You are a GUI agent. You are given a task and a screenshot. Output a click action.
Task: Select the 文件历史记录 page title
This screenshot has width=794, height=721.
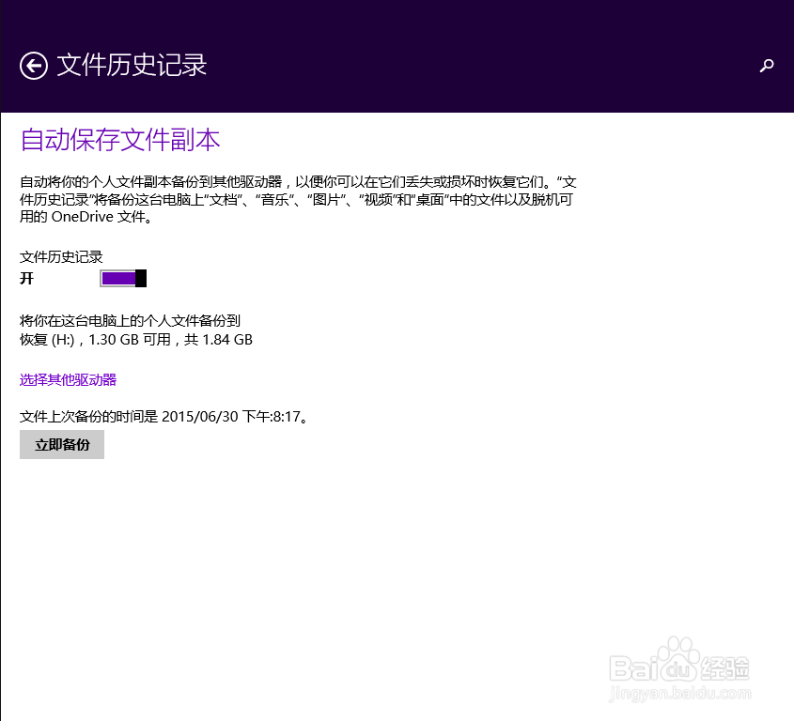pos(132,66)
